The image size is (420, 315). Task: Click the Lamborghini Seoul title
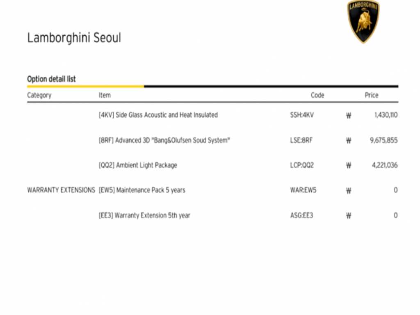pyautogui.click(x=74, y=38)
